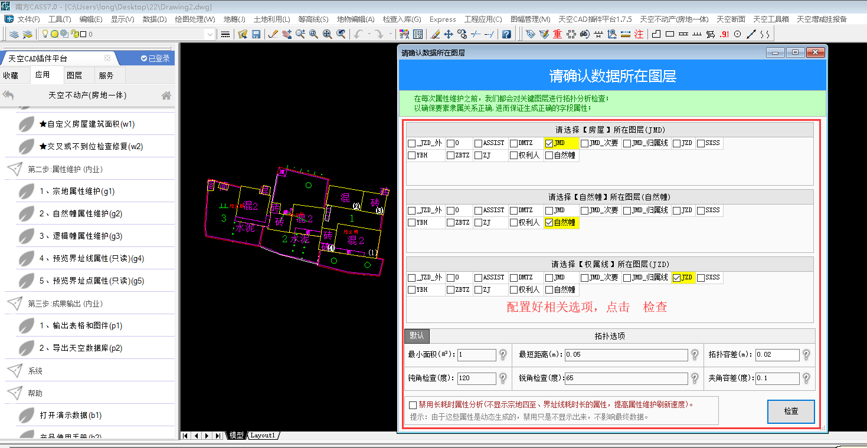Viewport: 867px width, 448px height.
Task: Click the red 注 annotation icon
Action: point(639,34)
